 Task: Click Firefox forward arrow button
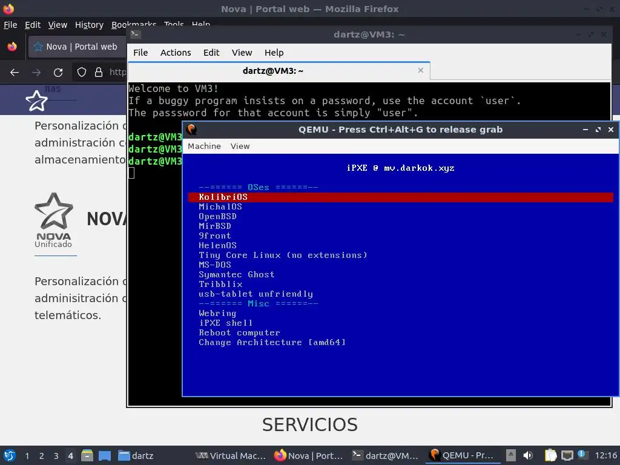click(x=36, y=73)
